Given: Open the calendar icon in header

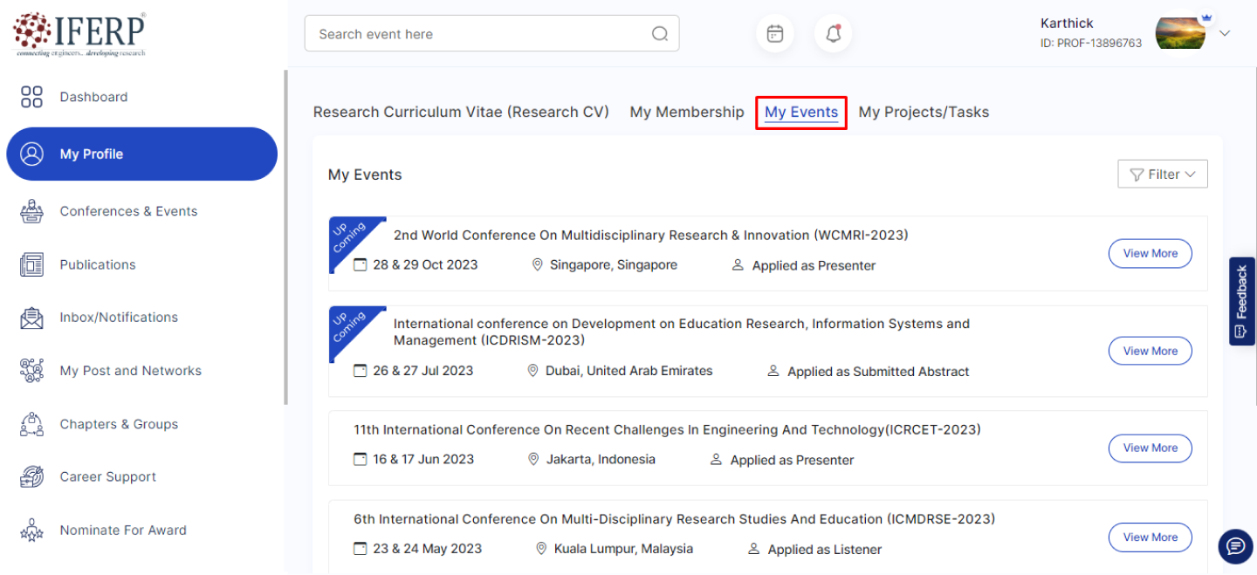Looking at the screenshot, I should click(x=774, y=34).
